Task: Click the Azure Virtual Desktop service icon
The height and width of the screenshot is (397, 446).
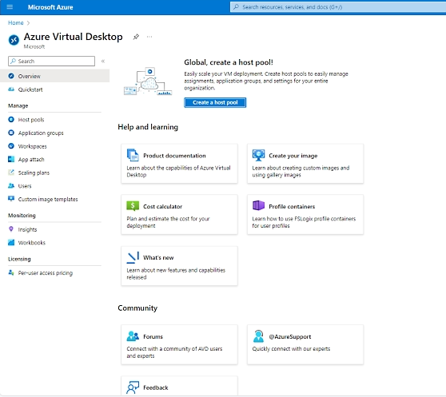Action: tap(14, 40)
